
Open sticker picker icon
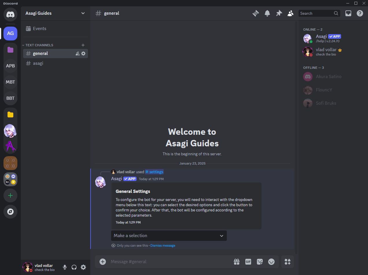click(260, 262)
